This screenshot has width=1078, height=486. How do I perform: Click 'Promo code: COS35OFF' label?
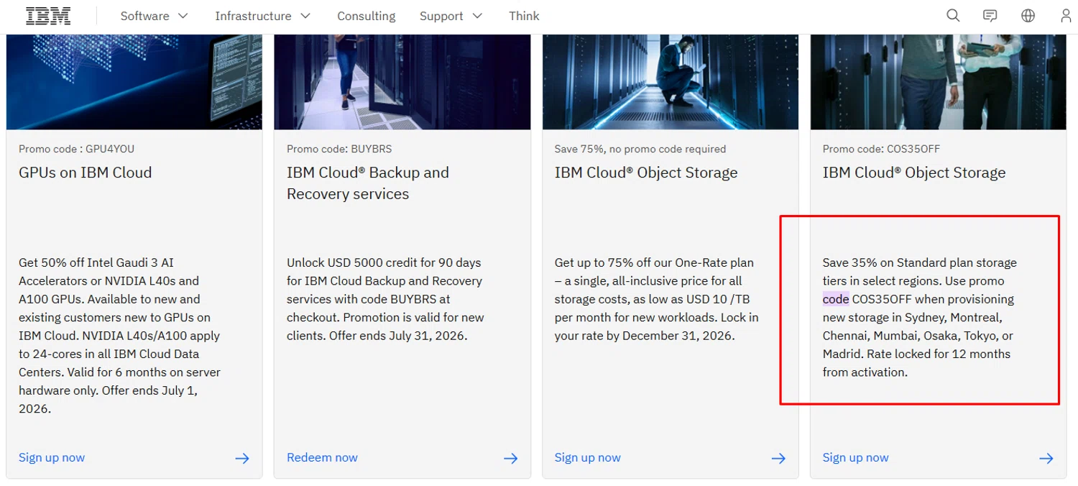881,149
